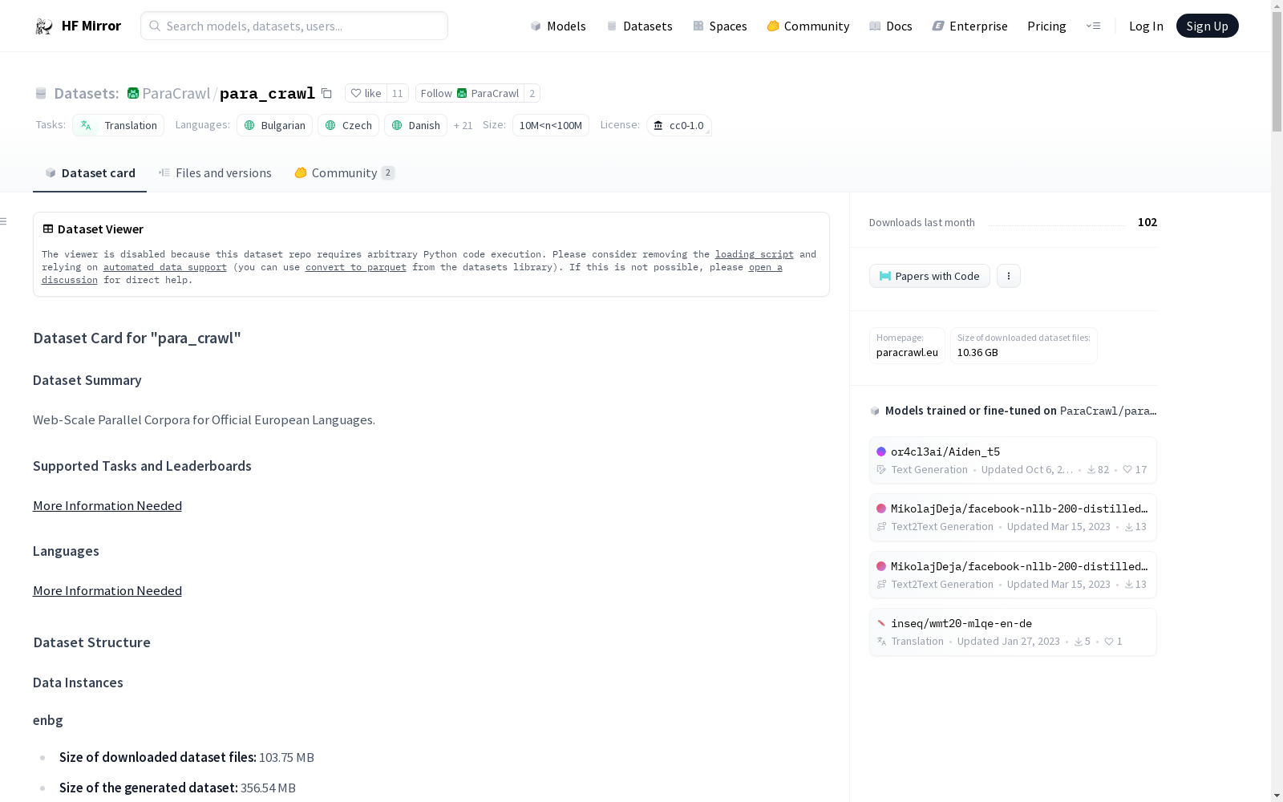Select the Dataset card tab

(x=90, y=172)
